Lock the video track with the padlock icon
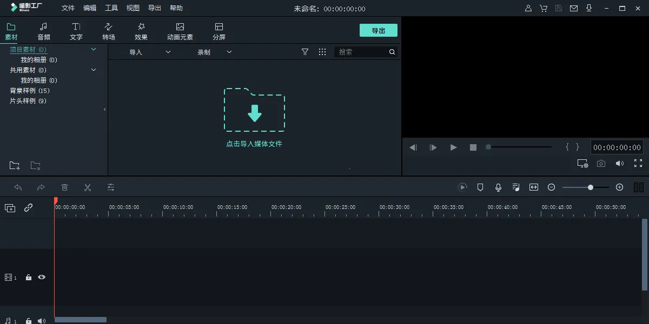Screen dimensions: 649x324 click(x=29, y=277)
